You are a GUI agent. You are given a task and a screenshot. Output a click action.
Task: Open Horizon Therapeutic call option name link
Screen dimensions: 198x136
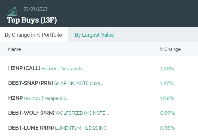pos(64,69)
